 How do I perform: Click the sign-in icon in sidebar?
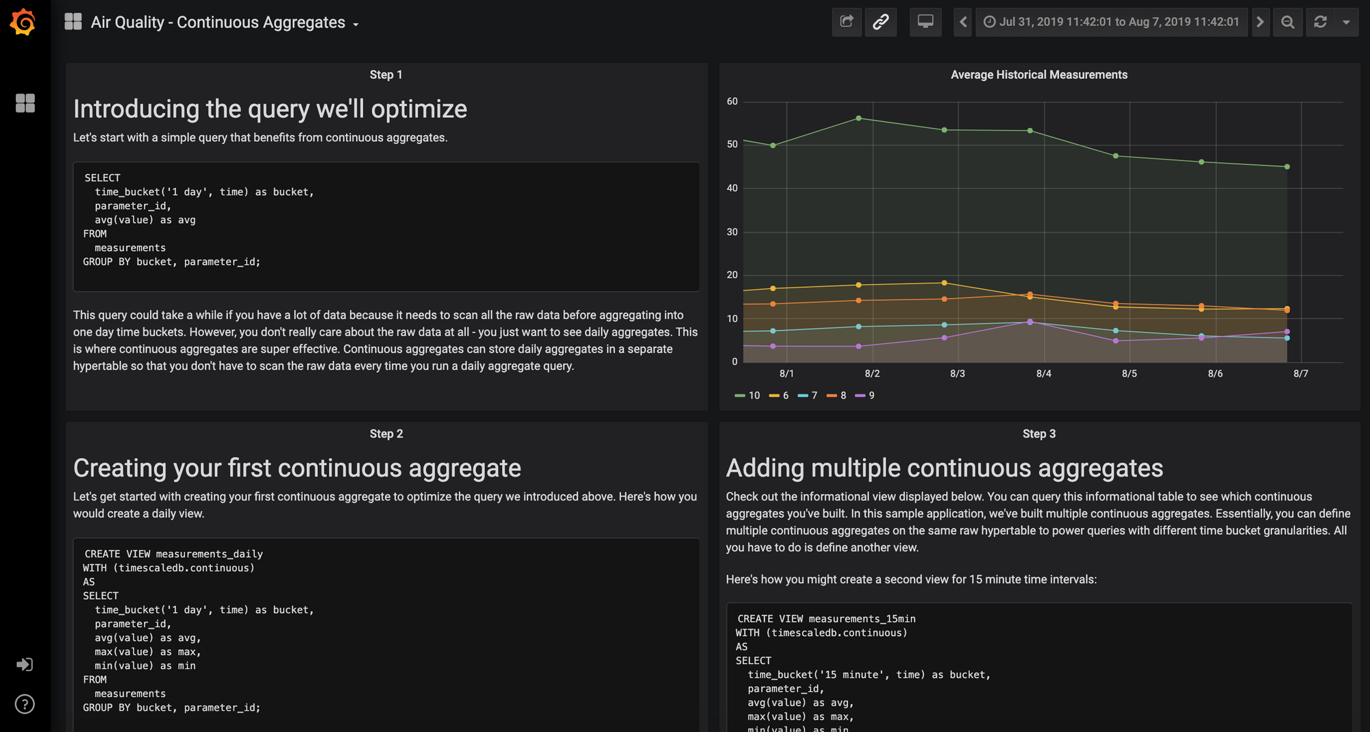[x=25, y=664]
